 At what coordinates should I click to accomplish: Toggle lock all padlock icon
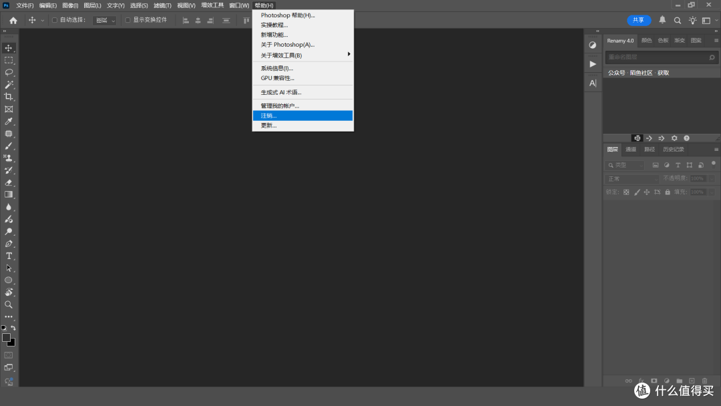[668, 192]
